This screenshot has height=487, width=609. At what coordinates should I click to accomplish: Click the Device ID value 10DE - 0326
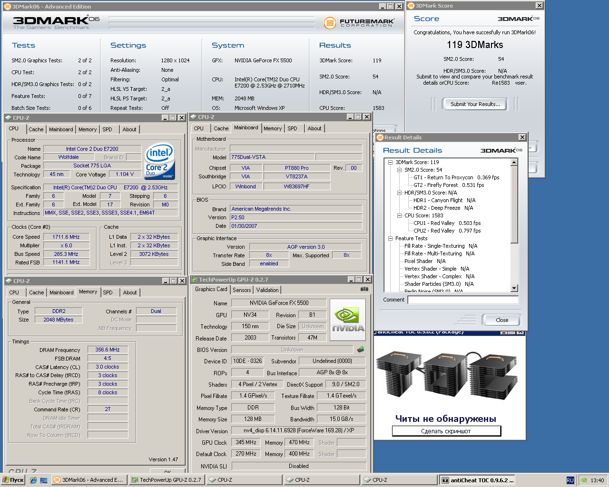point(247,361)
